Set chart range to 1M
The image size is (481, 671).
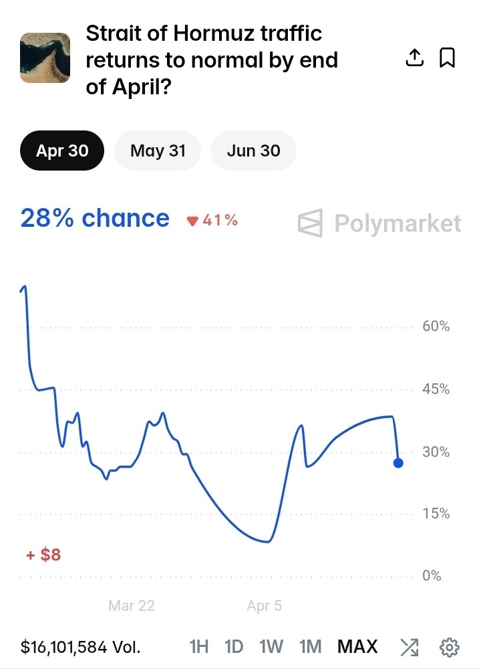click(x=310, y=647)
